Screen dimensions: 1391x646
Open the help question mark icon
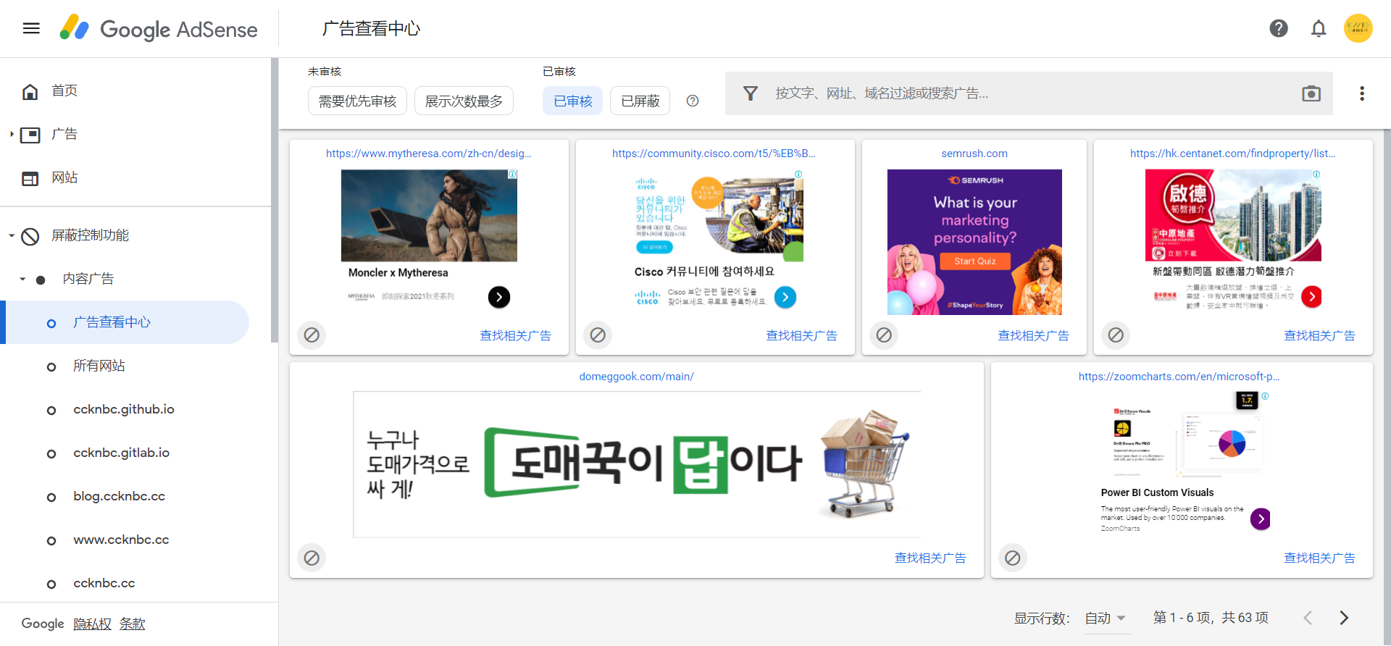1279,28
